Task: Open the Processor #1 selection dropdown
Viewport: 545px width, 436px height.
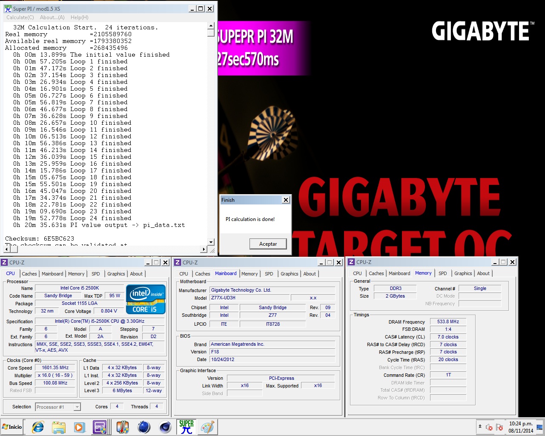Action: click(x=58, y=407)
